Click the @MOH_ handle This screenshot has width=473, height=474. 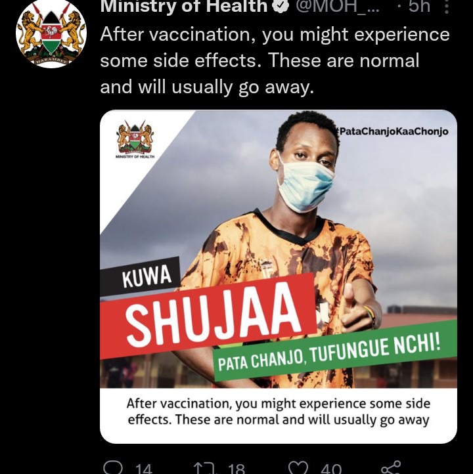coord(337,6)
